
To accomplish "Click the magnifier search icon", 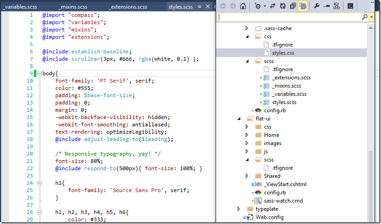I will pyautogui.click(x=365, y=17).
